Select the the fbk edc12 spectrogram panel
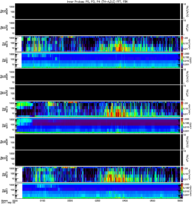Viewport: 195px width, 208px height. click(98, 174)
